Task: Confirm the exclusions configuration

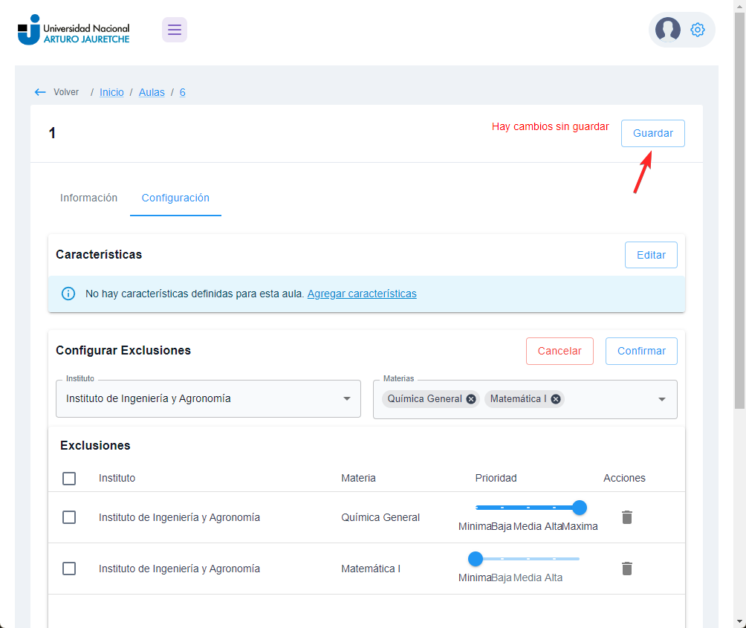Action: point(641,351)
